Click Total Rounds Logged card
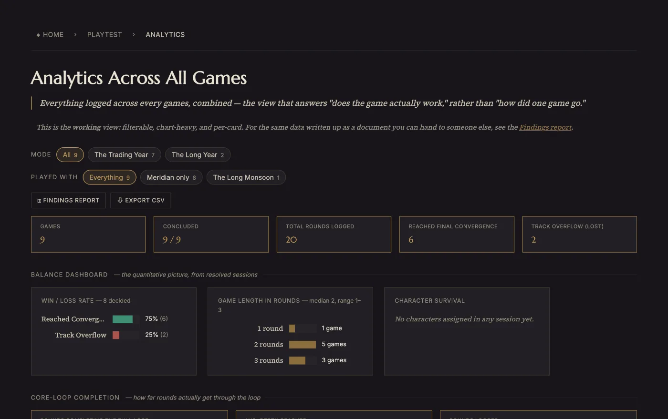 pyautogui.click(x=334, y=234)
